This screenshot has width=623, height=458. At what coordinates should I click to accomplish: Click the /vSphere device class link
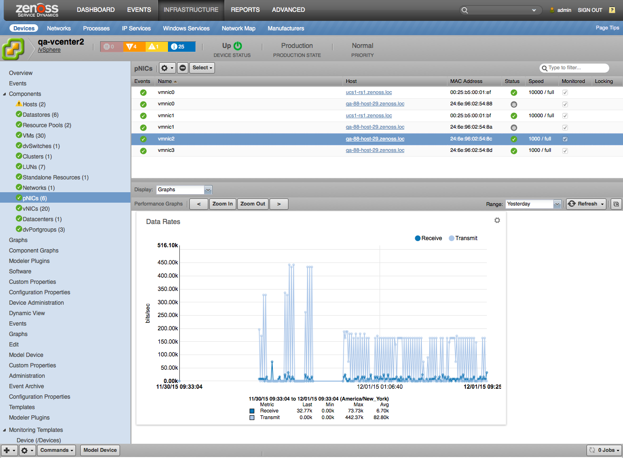[49, 50]
